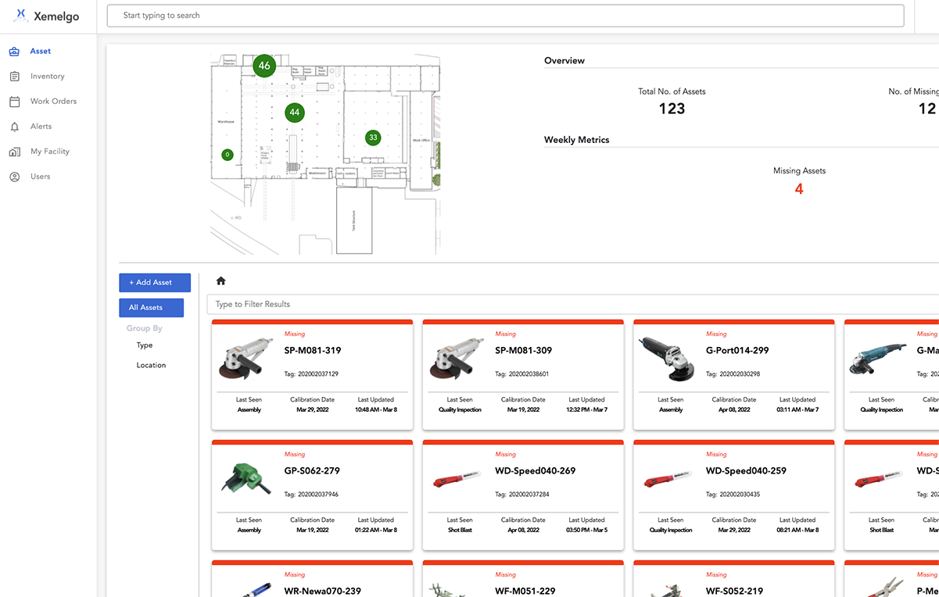
Task: Click the Work Orders calendar icon
Action: click(x=14, y=102)
